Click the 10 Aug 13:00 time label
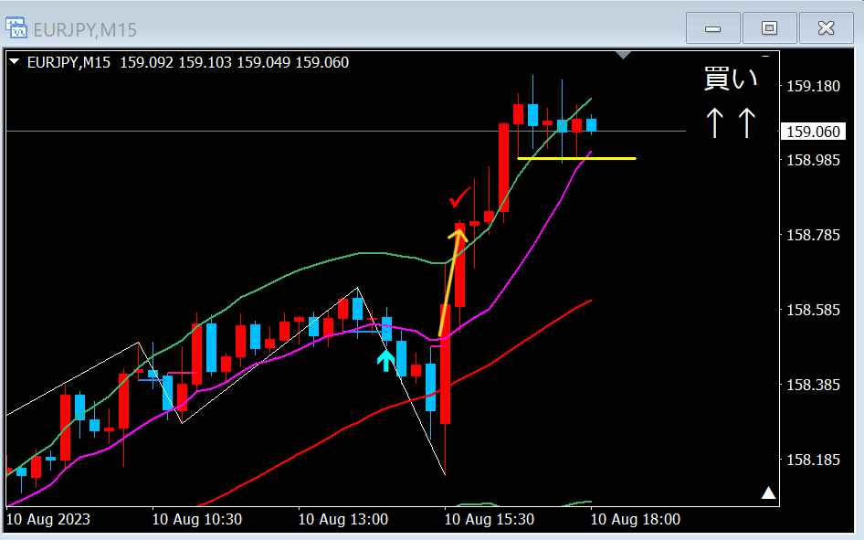Viewport: 864px width, 540px height. coord(342,519)
